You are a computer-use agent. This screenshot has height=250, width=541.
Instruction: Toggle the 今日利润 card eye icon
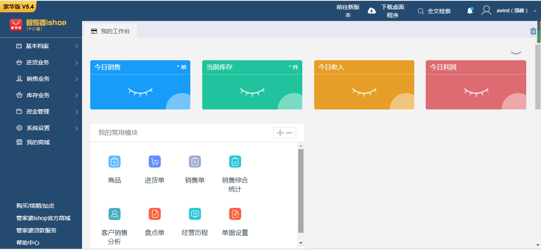[x=476, y=92]
